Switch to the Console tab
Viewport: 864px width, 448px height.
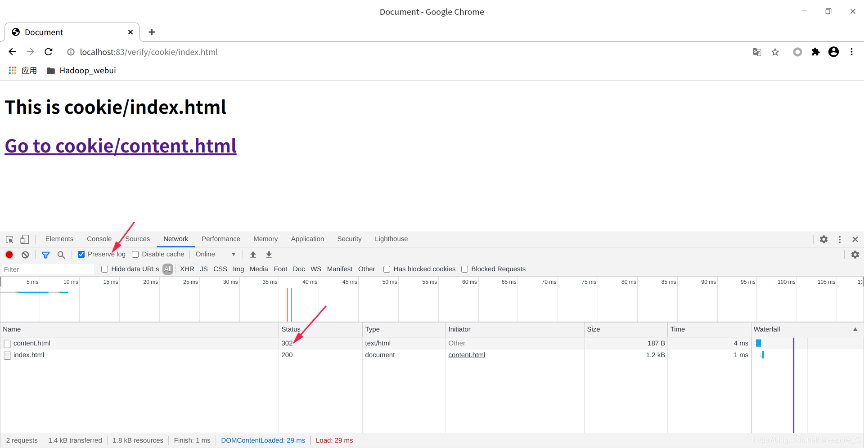pos(99,239)
